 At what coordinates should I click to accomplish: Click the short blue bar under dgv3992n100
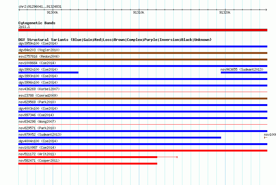[x=48, y=73]
